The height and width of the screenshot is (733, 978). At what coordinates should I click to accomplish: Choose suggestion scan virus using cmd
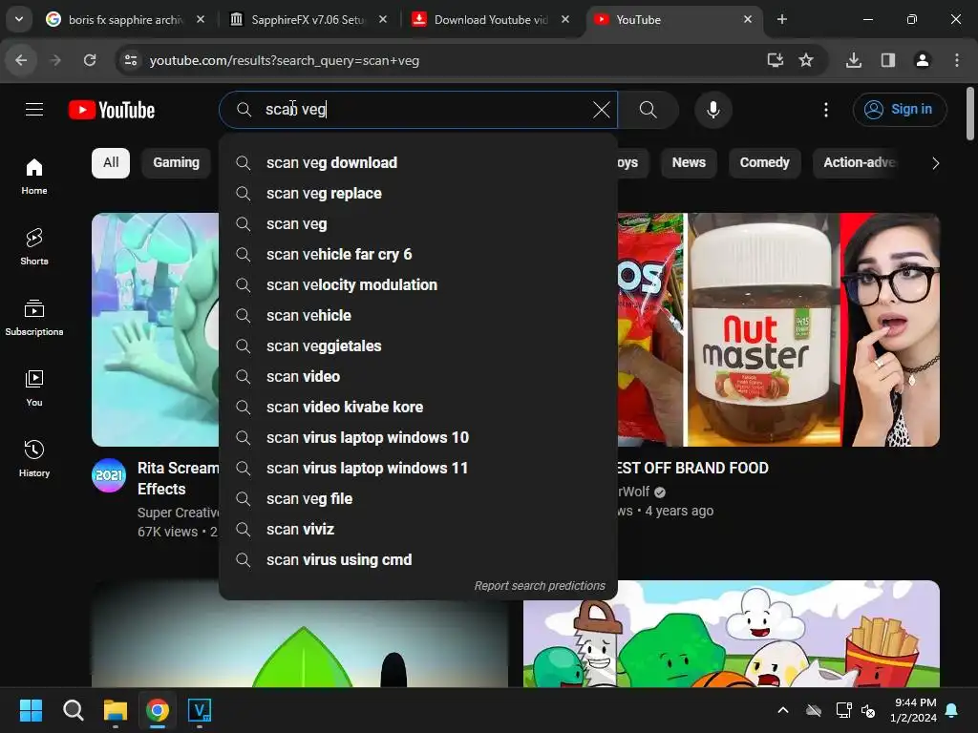tap(418, 559)
